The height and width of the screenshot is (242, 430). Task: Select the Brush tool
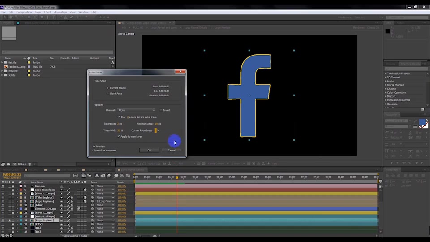click(60, 17)
